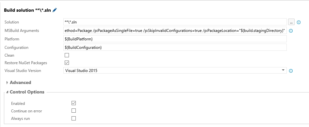Viewport: 309px width, 127px height.
Task: Toggle the Enabled checkbox
Action: point(73,103)
